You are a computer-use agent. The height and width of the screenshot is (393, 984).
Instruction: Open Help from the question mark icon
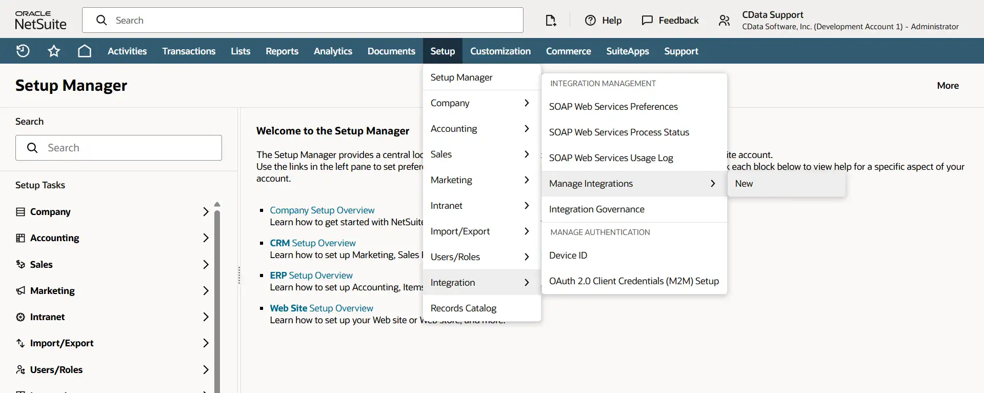point(591,20)
